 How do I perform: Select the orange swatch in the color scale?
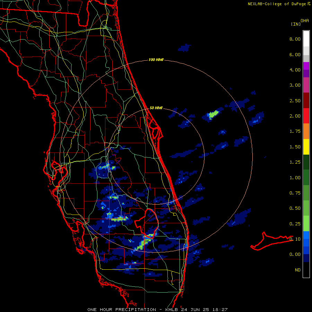click(x=306, y=131)
